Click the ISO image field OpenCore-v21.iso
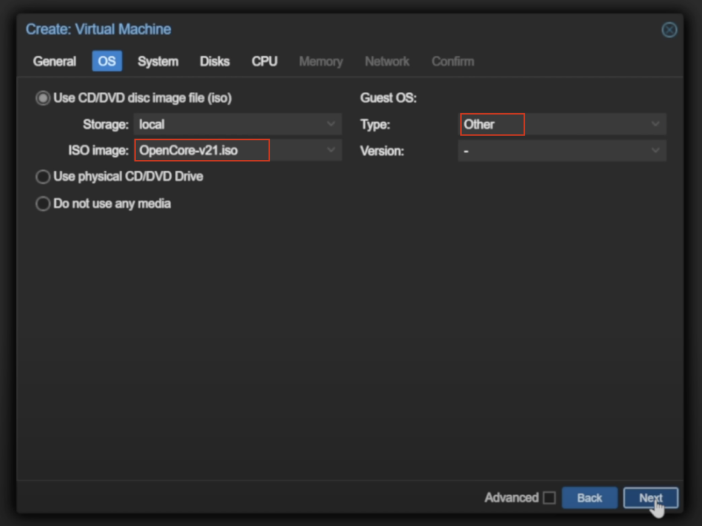This screenshot has width=702, height=526. [238, 150]
